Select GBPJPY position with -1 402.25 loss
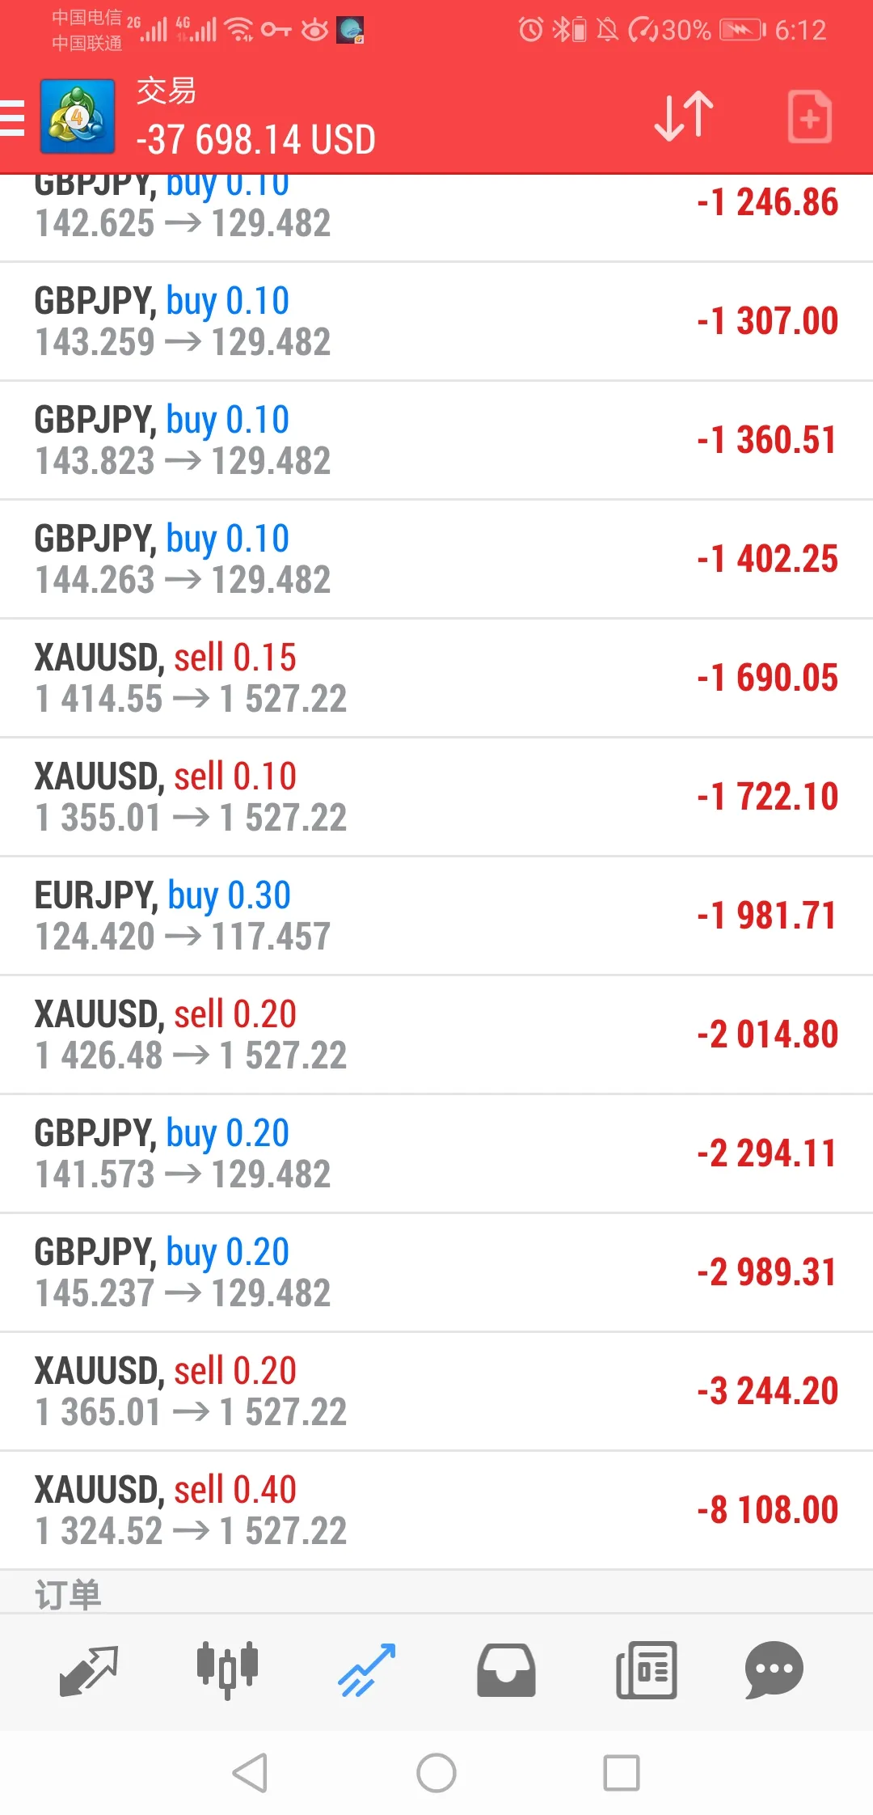 pos(436,559)
